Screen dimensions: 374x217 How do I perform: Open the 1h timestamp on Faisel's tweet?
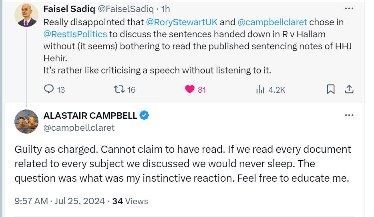coord(165,9)
